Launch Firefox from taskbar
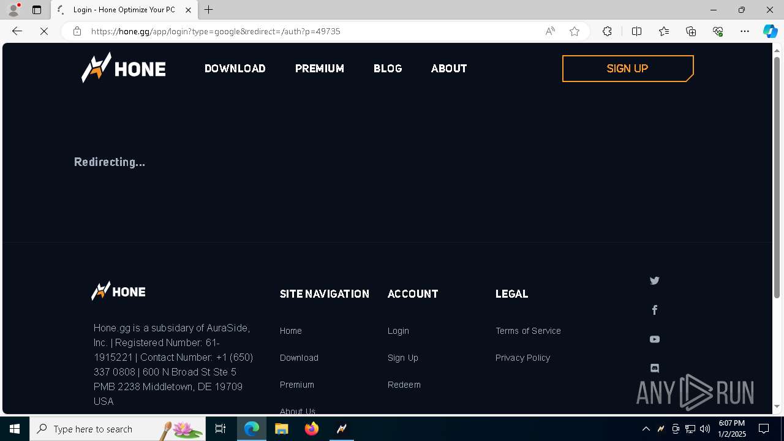 pyautogui.click(x=312, y=429)
